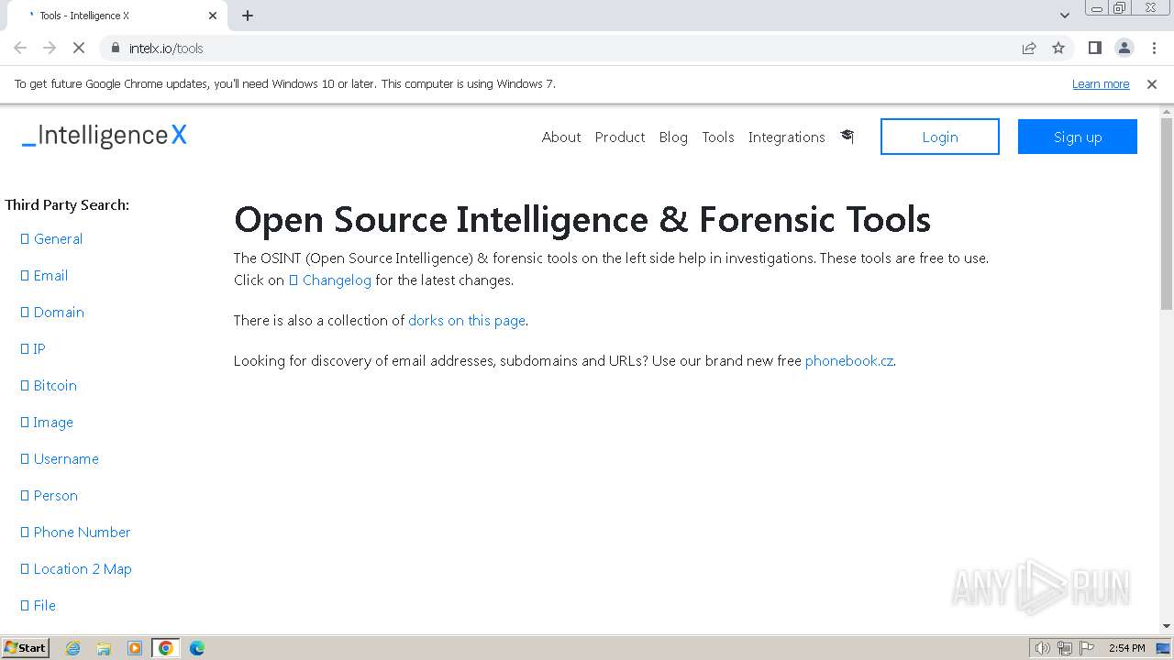Switch to Chrome taskbar icon
This screenshot has height=660, width=1174.
pos(166,647)
